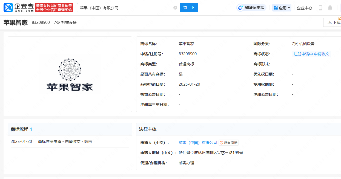The height and width of the screenshot is (179, 341).
Task: Click the 苹果智家 page title
Action: pos(16,22)
